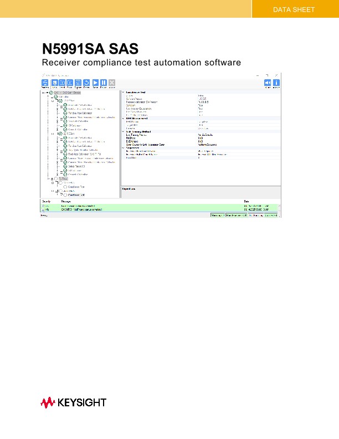Click the Reset circular-arrow icon
Screen dimensions: 339x439
pos(86,83)
